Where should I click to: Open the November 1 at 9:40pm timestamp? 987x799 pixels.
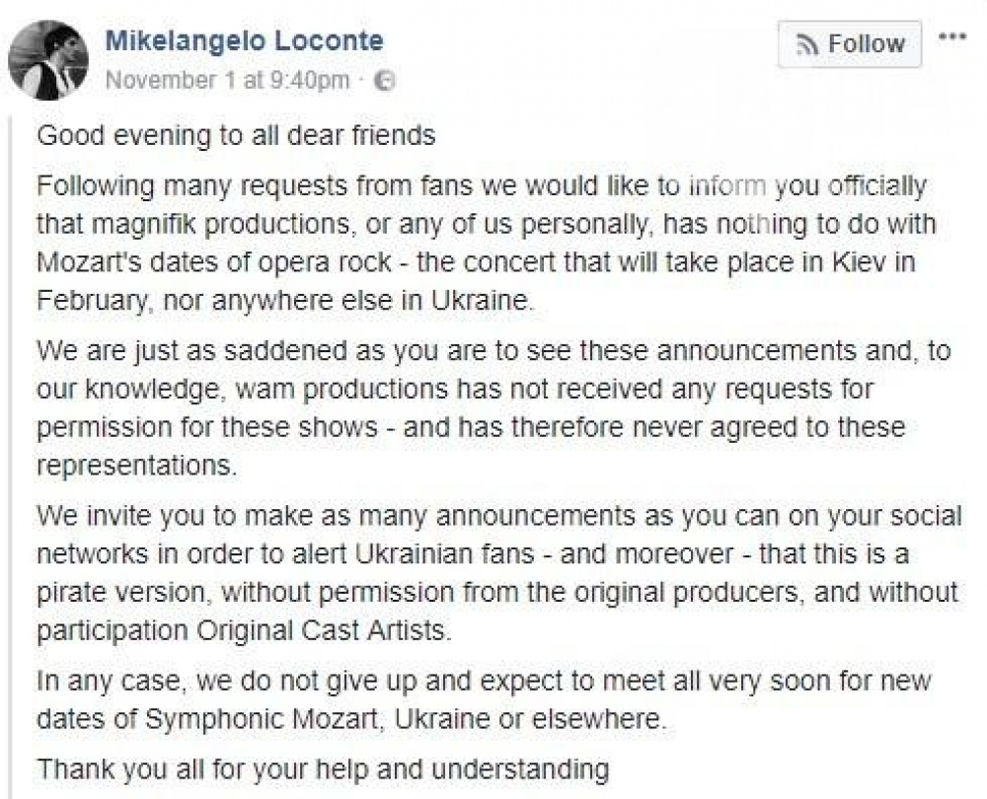coord(227,80)
